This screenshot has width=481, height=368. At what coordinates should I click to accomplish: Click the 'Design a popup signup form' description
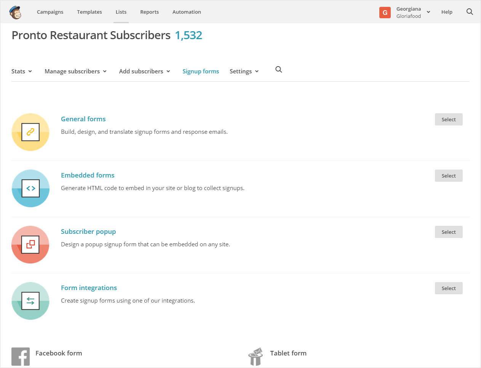(x=145, y=244)
